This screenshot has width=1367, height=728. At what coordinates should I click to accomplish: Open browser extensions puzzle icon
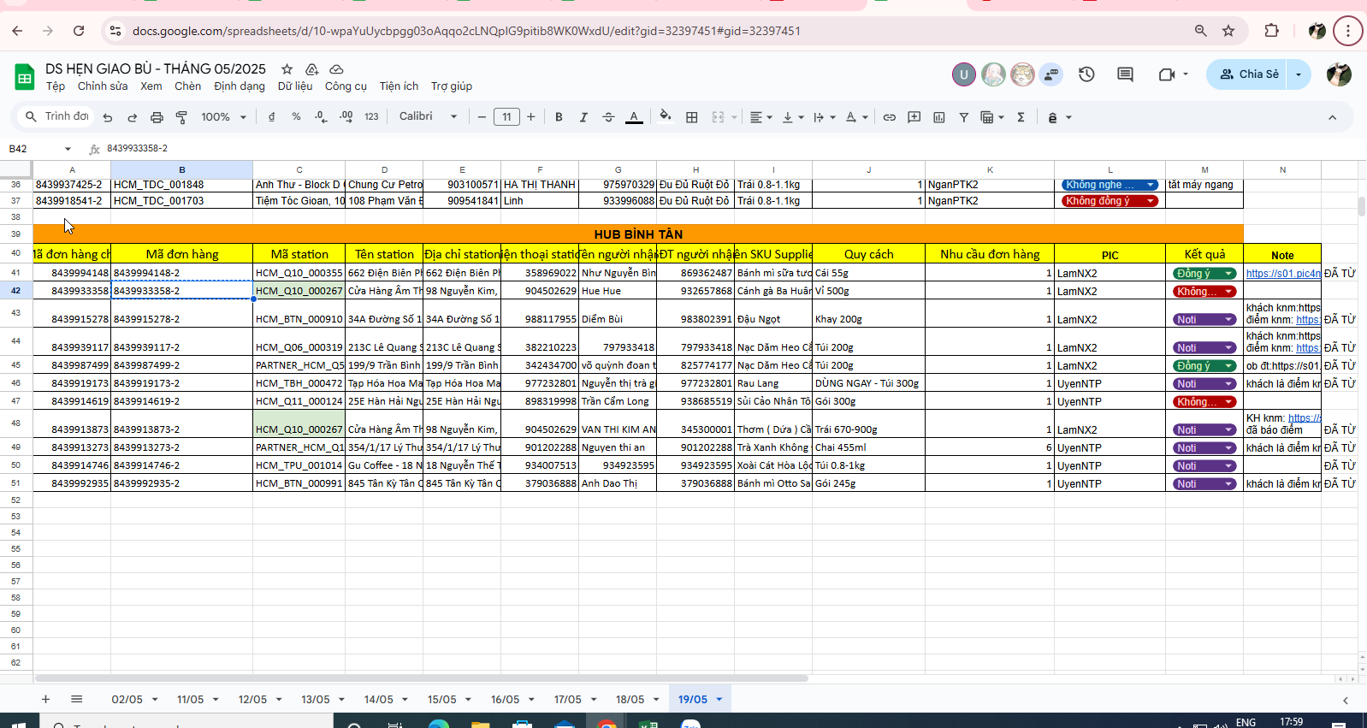pyautogui.click(x=1271, y=31)
